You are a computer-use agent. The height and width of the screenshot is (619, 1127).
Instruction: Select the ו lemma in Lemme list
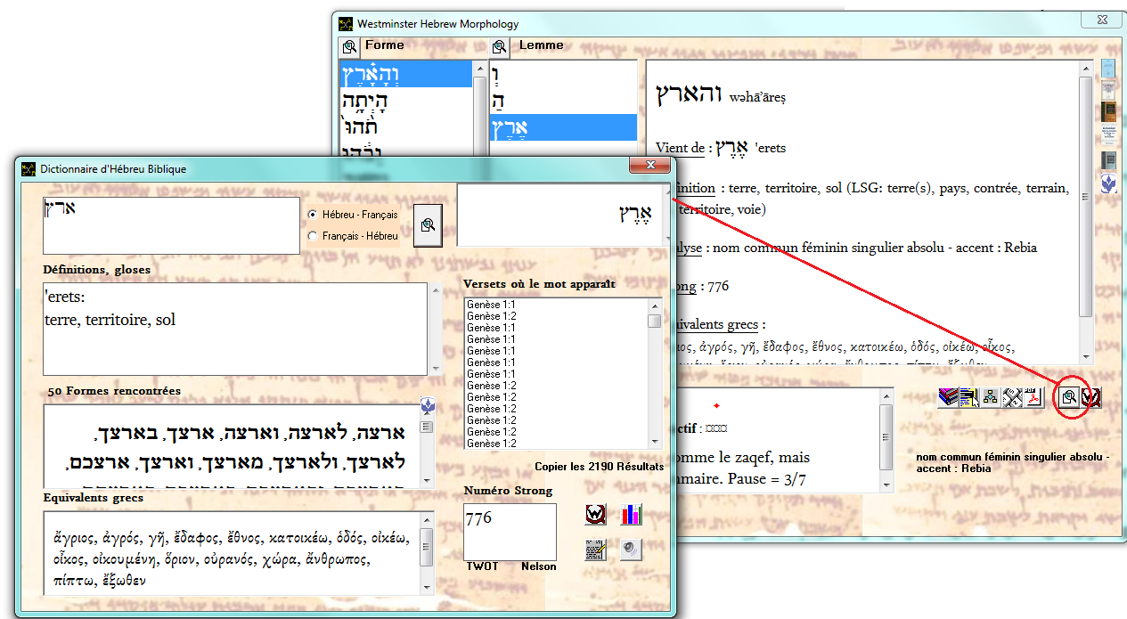[x=563, y=74]
